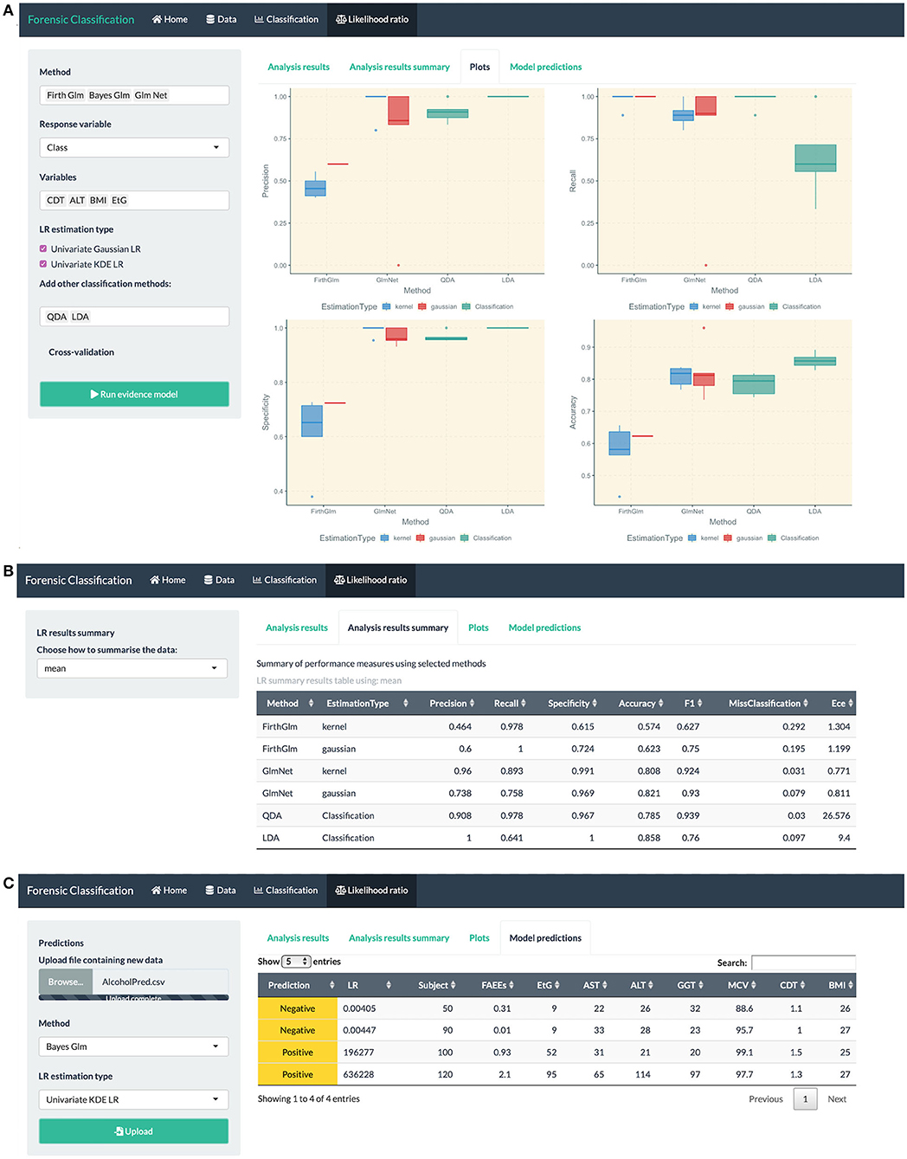The width and height of the screenshot is (907, 1159).
Task: Click sort arrows beside the Accuracy column header
Action: pos(661,704)
